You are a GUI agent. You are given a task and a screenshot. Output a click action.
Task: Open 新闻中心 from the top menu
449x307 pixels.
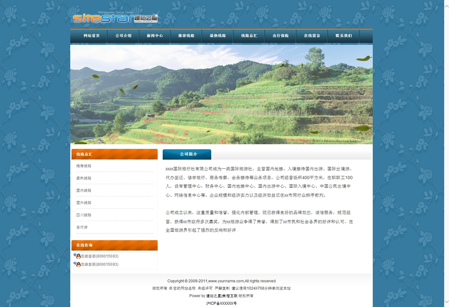pyautogui.click(x=155, y=36)
